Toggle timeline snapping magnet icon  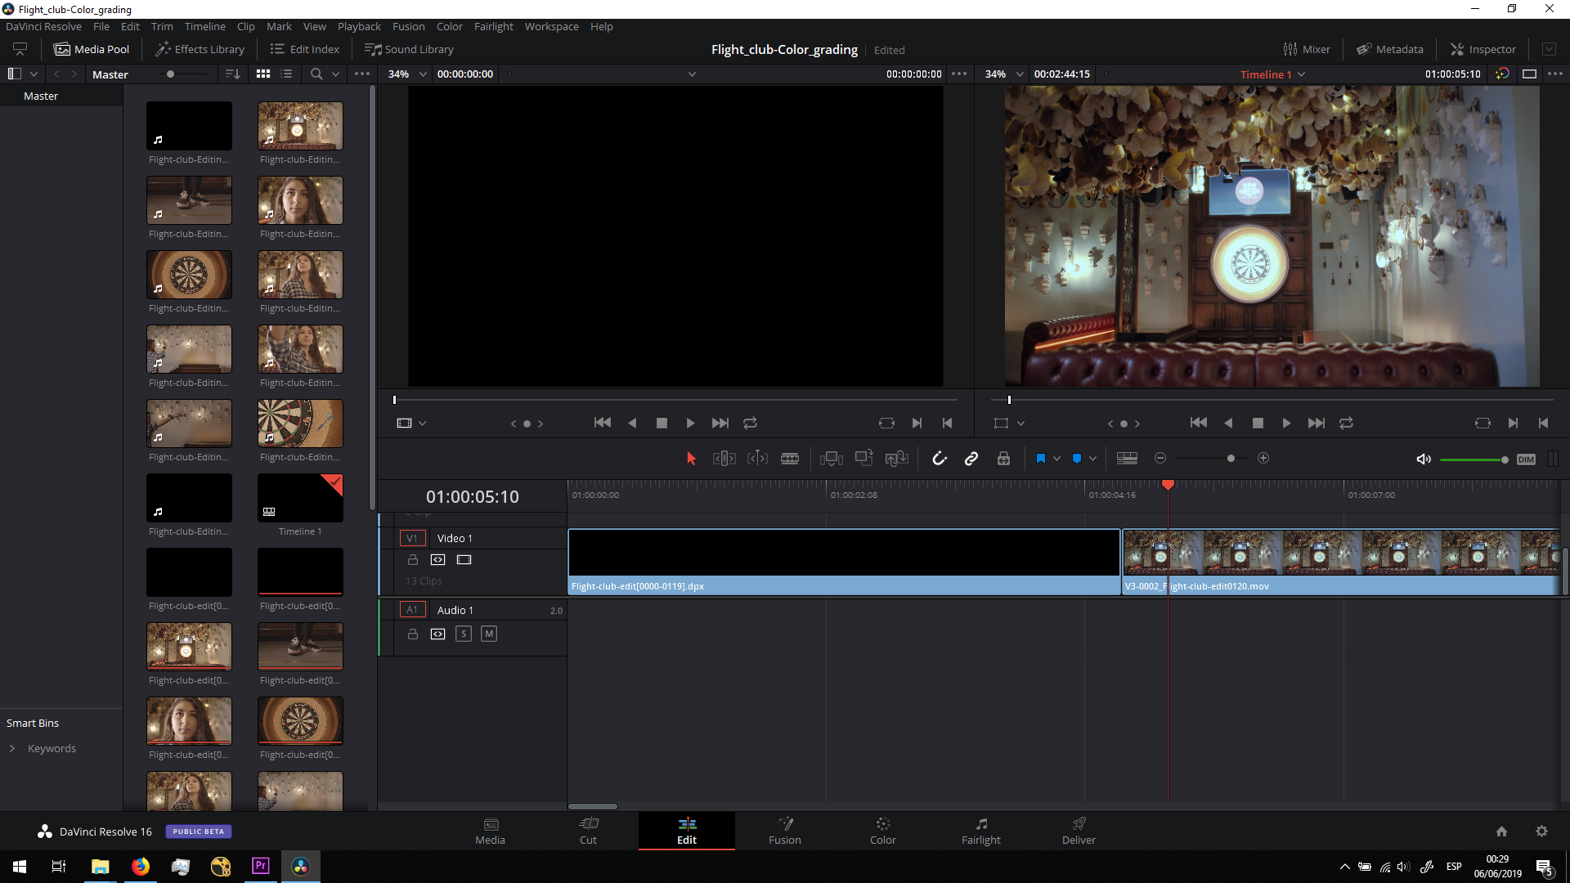[x=940, y=459]
